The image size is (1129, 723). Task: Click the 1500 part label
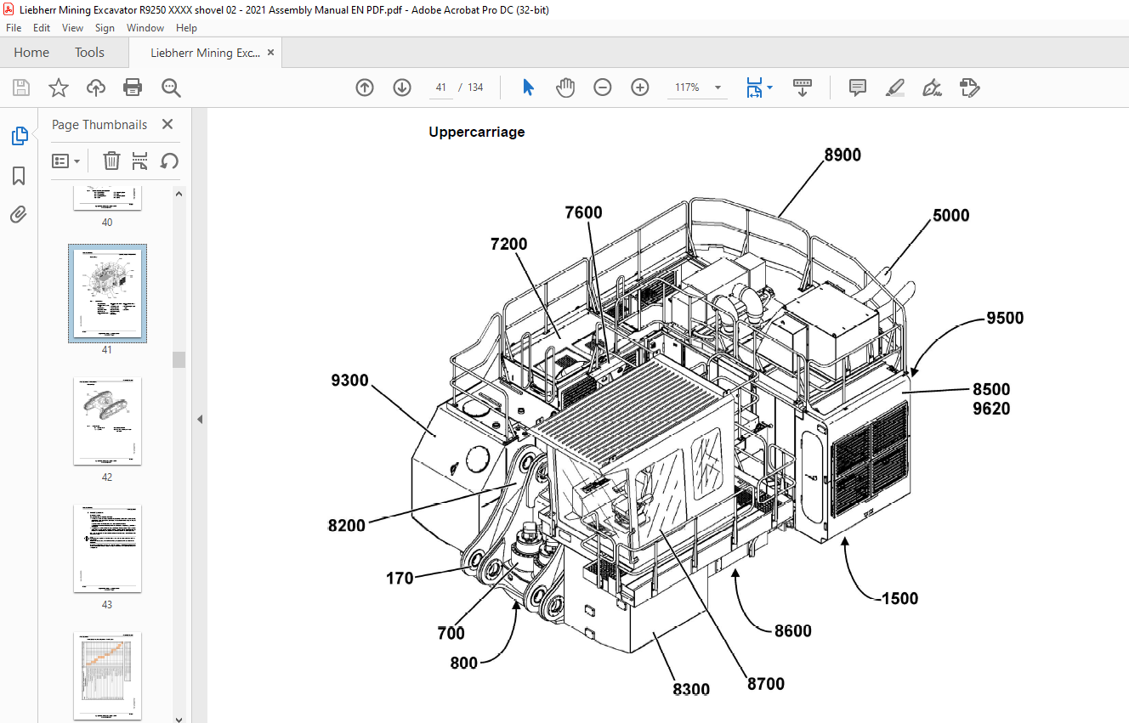899,599
